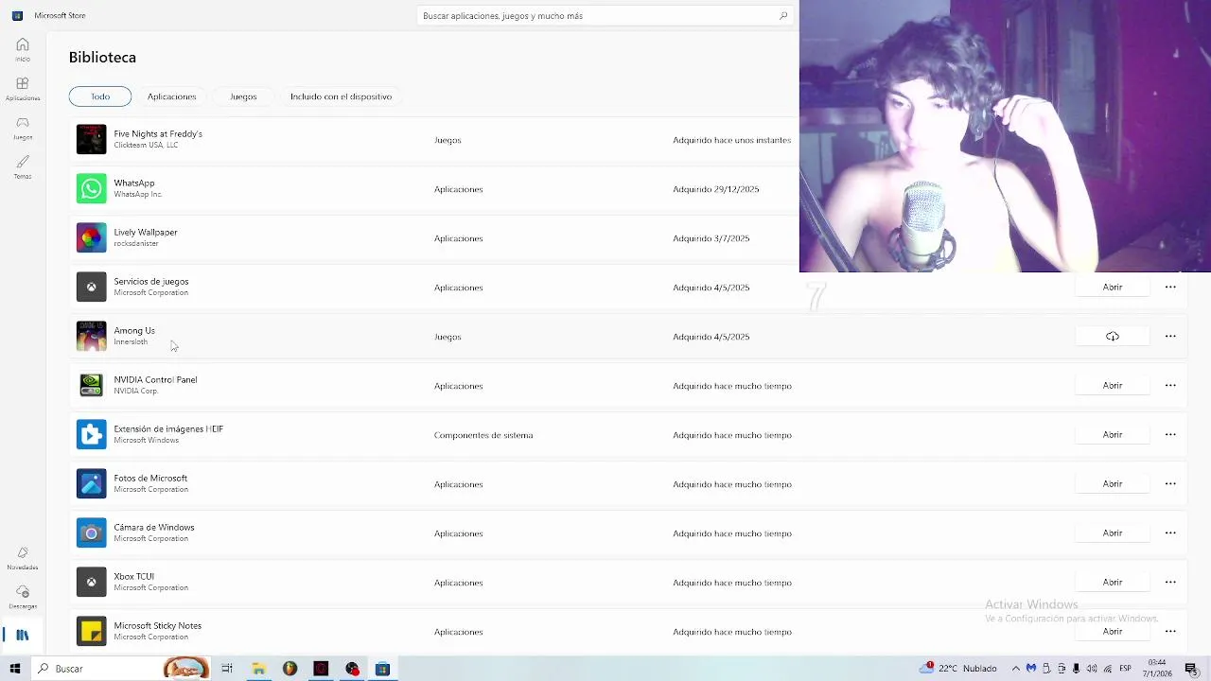
Task: Click Abrir for Fotos de Microsoft
Action: point(1113,483)
